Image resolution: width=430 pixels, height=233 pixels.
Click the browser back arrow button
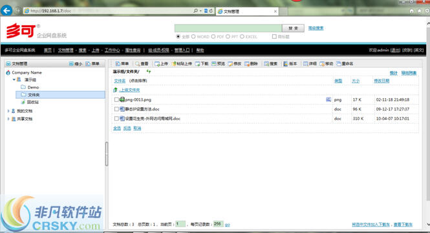(6, 11)
